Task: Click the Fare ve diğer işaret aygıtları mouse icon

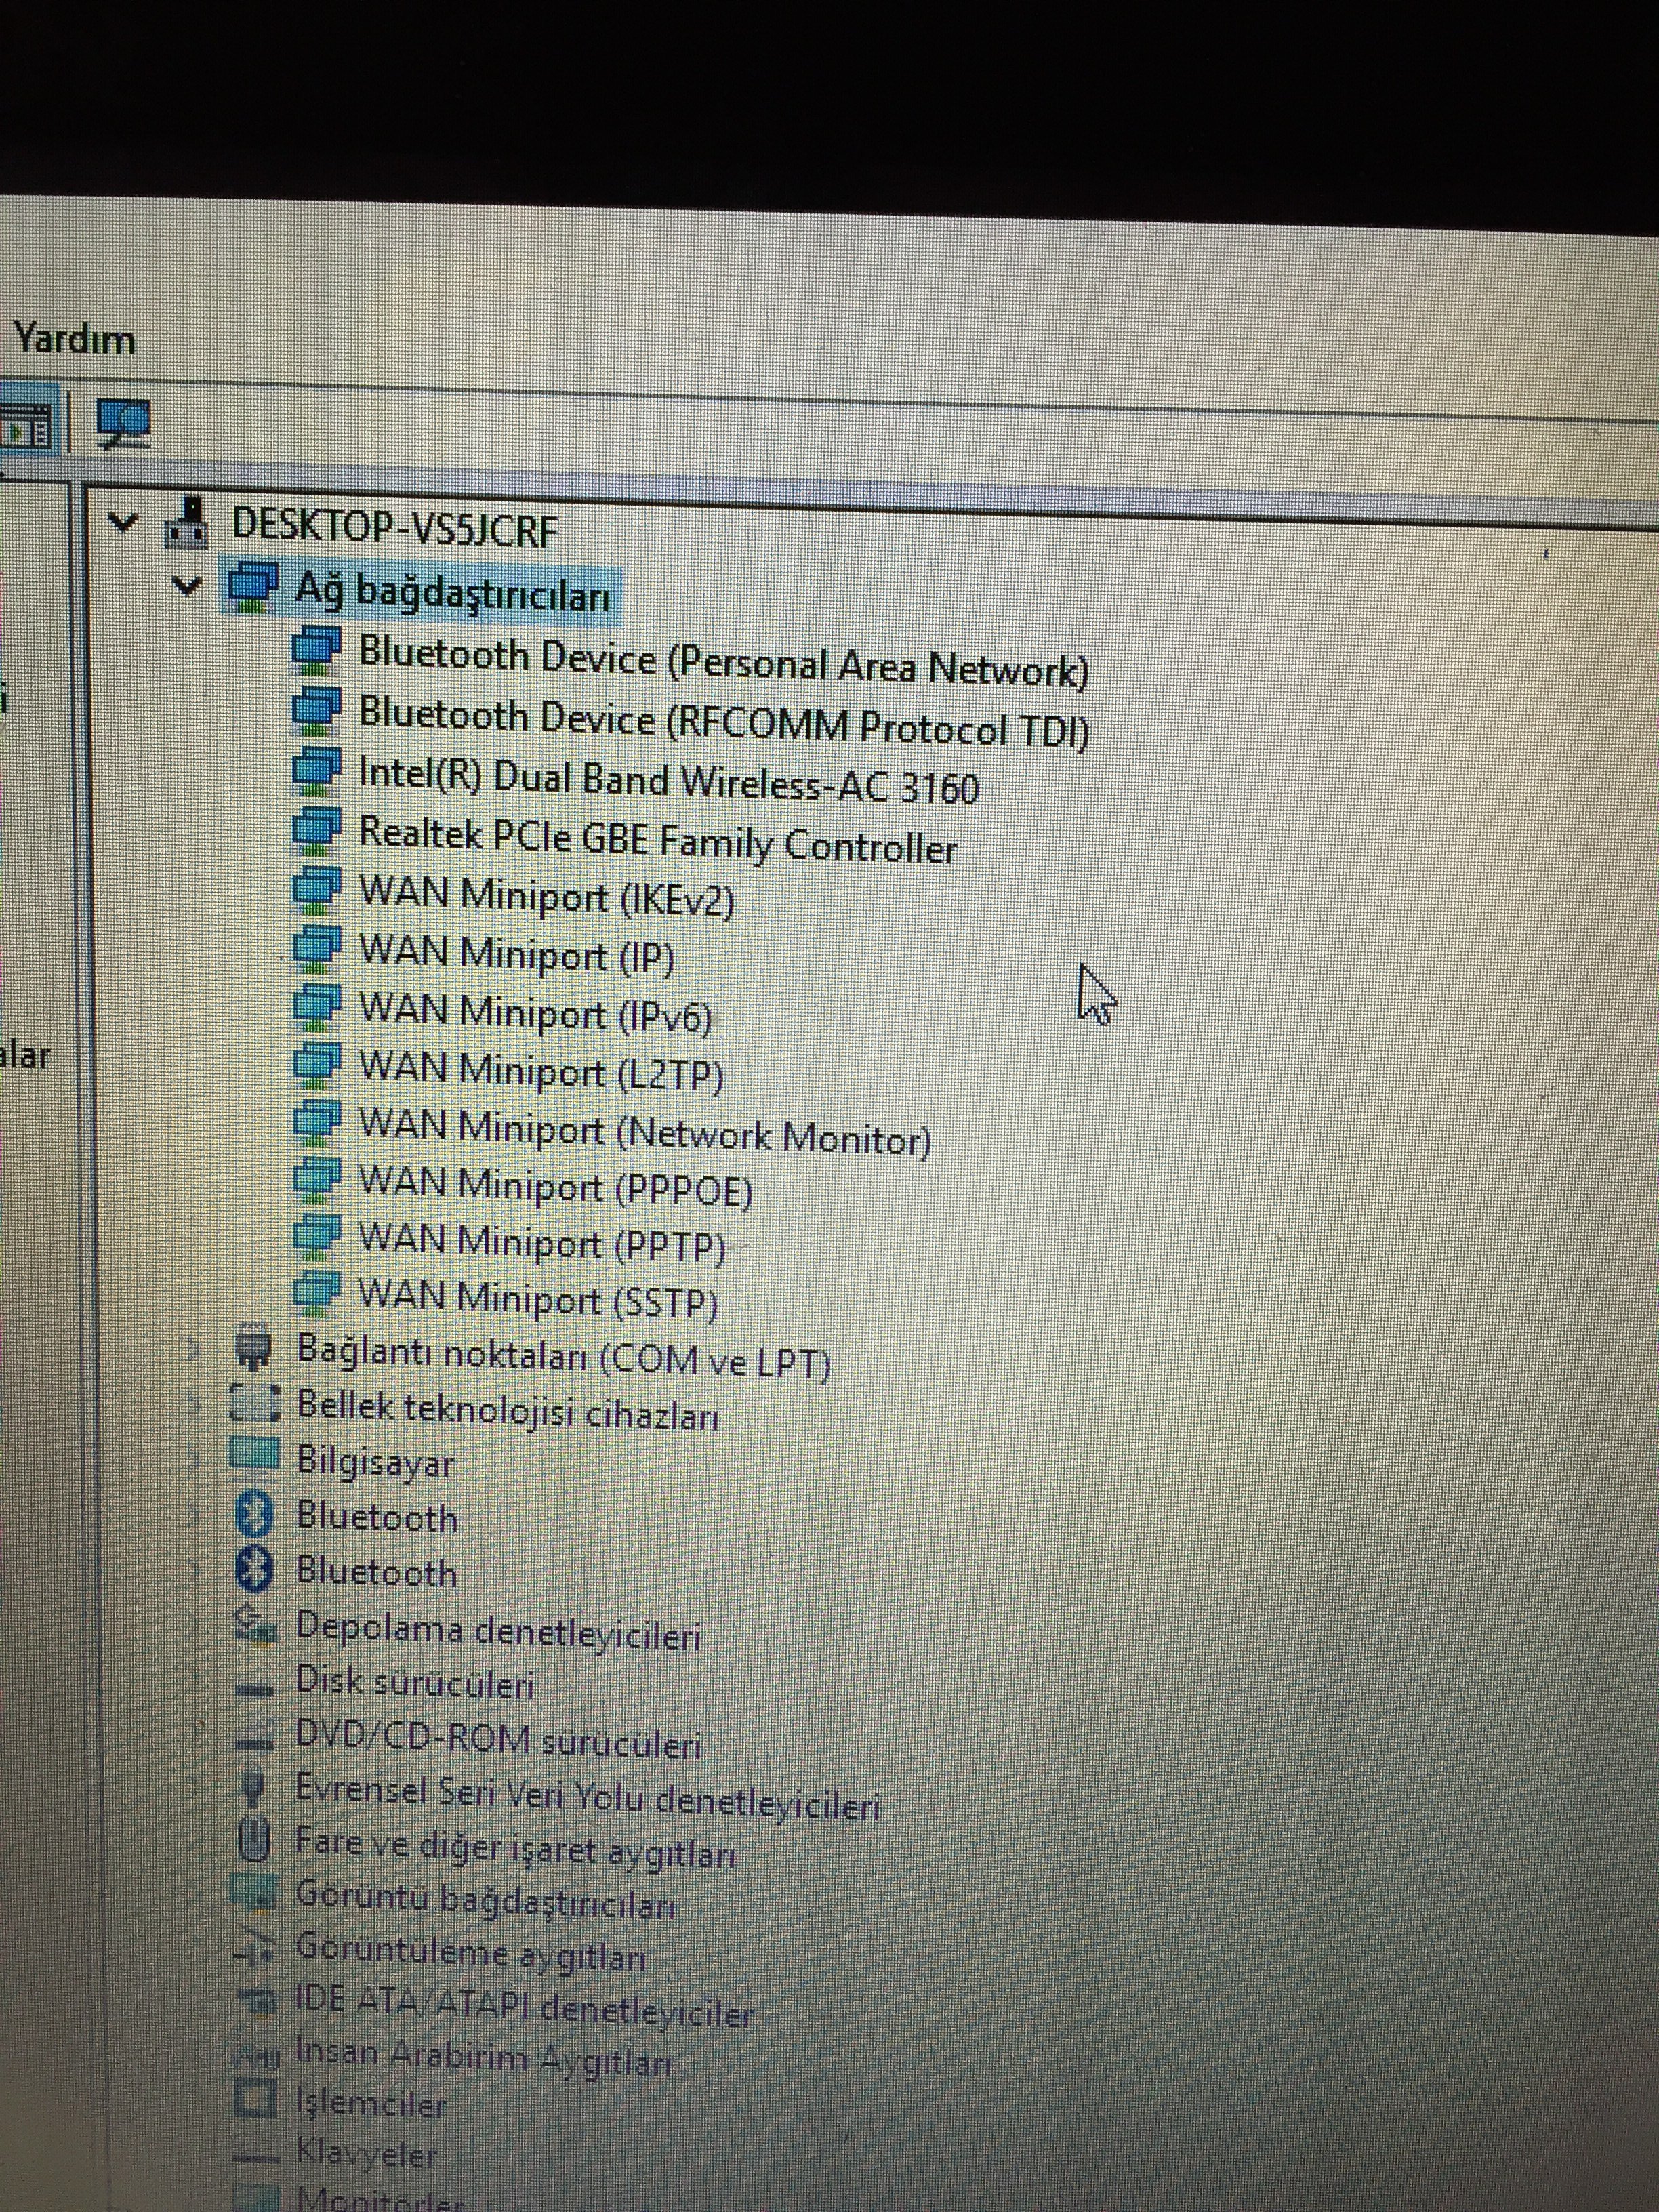Action: [255, 1838]
